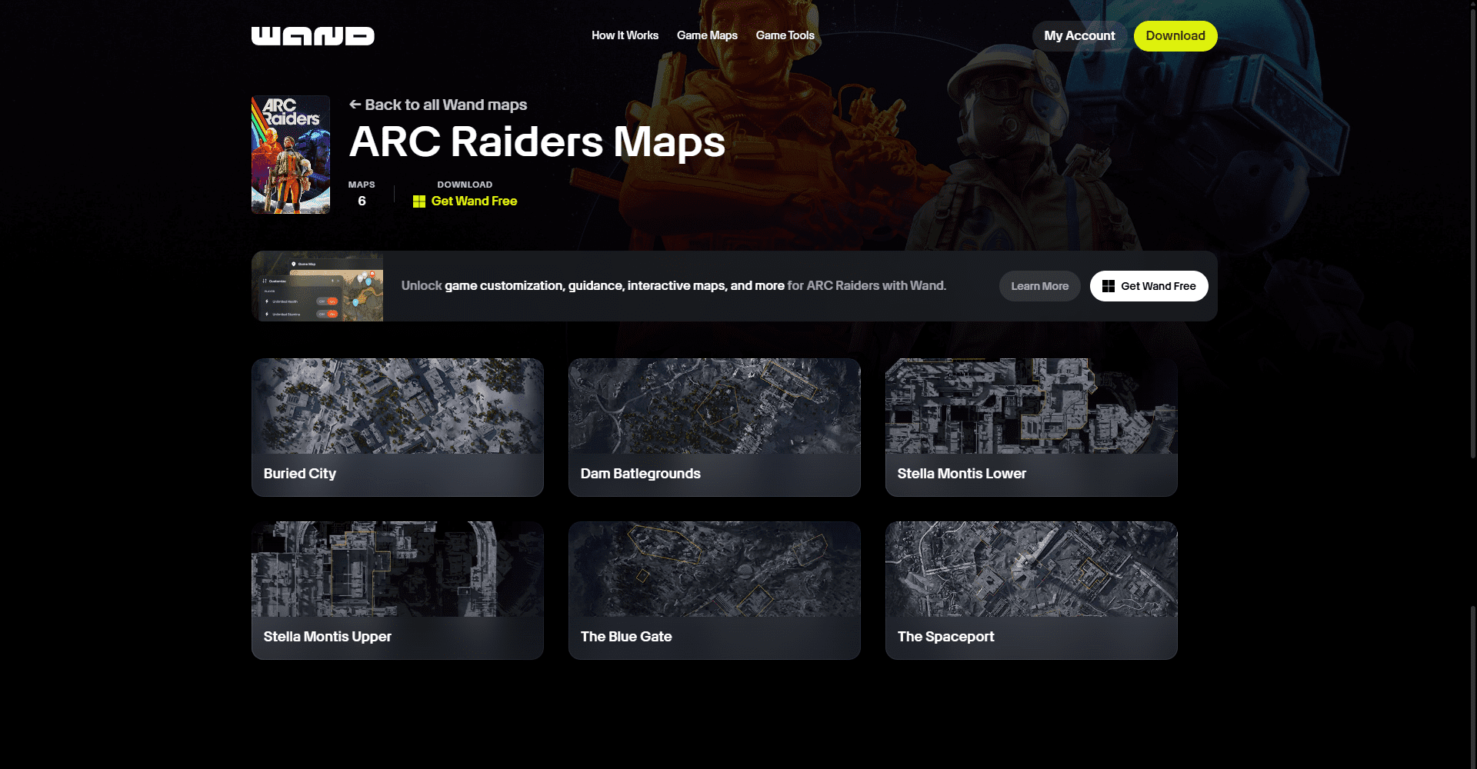Open the Game Tools menu

coord(784,35)
